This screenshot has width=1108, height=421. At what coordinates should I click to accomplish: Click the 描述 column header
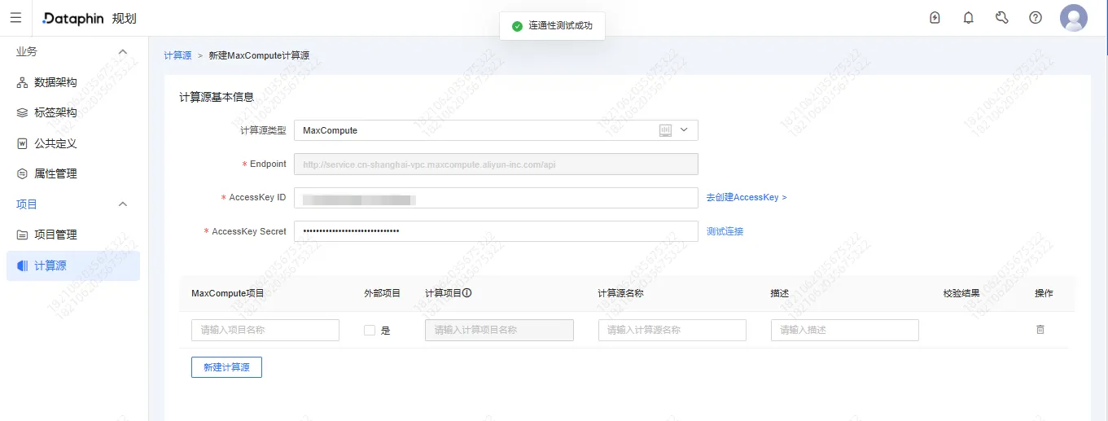tap(780, 293)
